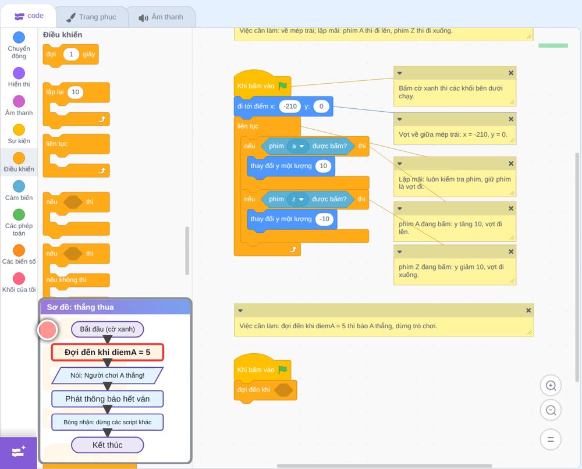The image size is (582, 469).
Task: Click the block palette vertical scrollbar
Action: pyautogui.click(x=187, y=250)
